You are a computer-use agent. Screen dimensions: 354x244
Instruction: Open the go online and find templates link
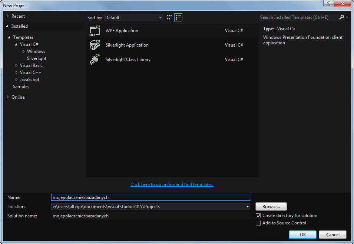coord(172,184)
